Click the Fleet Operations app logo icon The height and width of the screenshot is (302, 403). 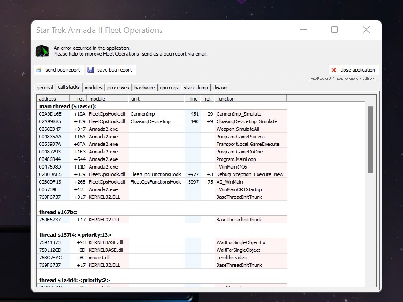coord(42,51)
